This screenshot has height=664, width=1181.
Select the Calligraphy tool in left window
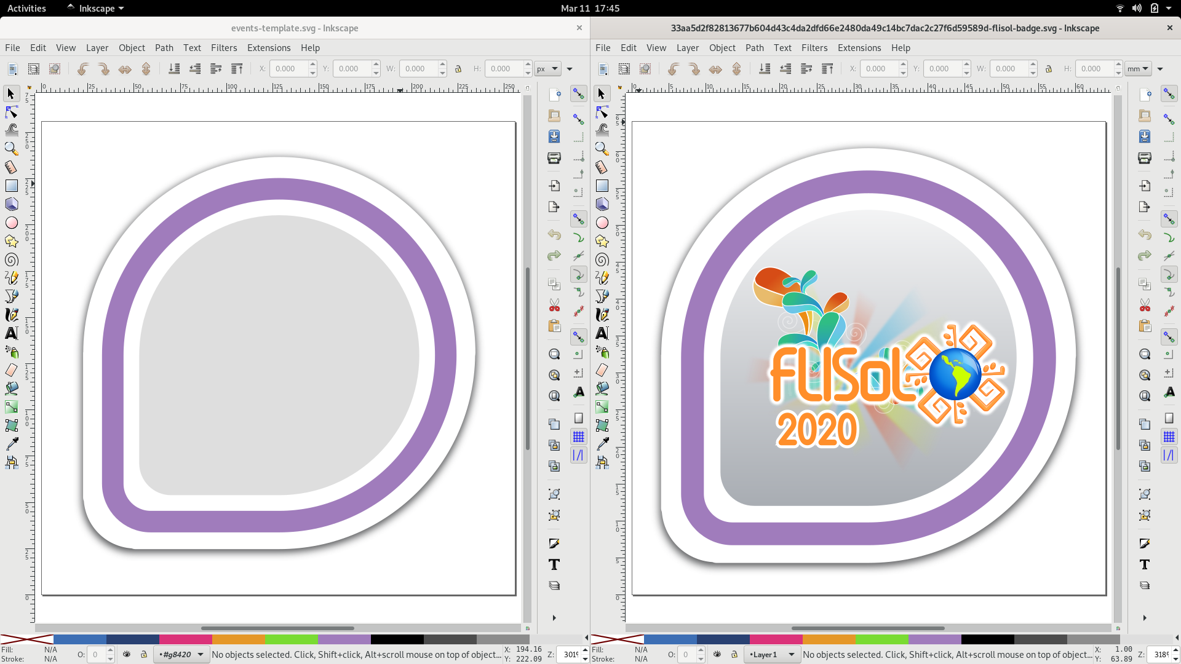click(x=11, y=315)
